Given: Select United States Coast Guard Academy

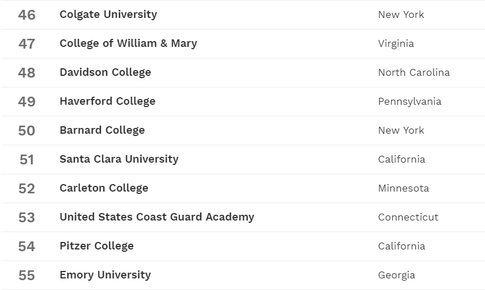Looking at the screenshot, I should pyautogui.click(x=157, y=217).
